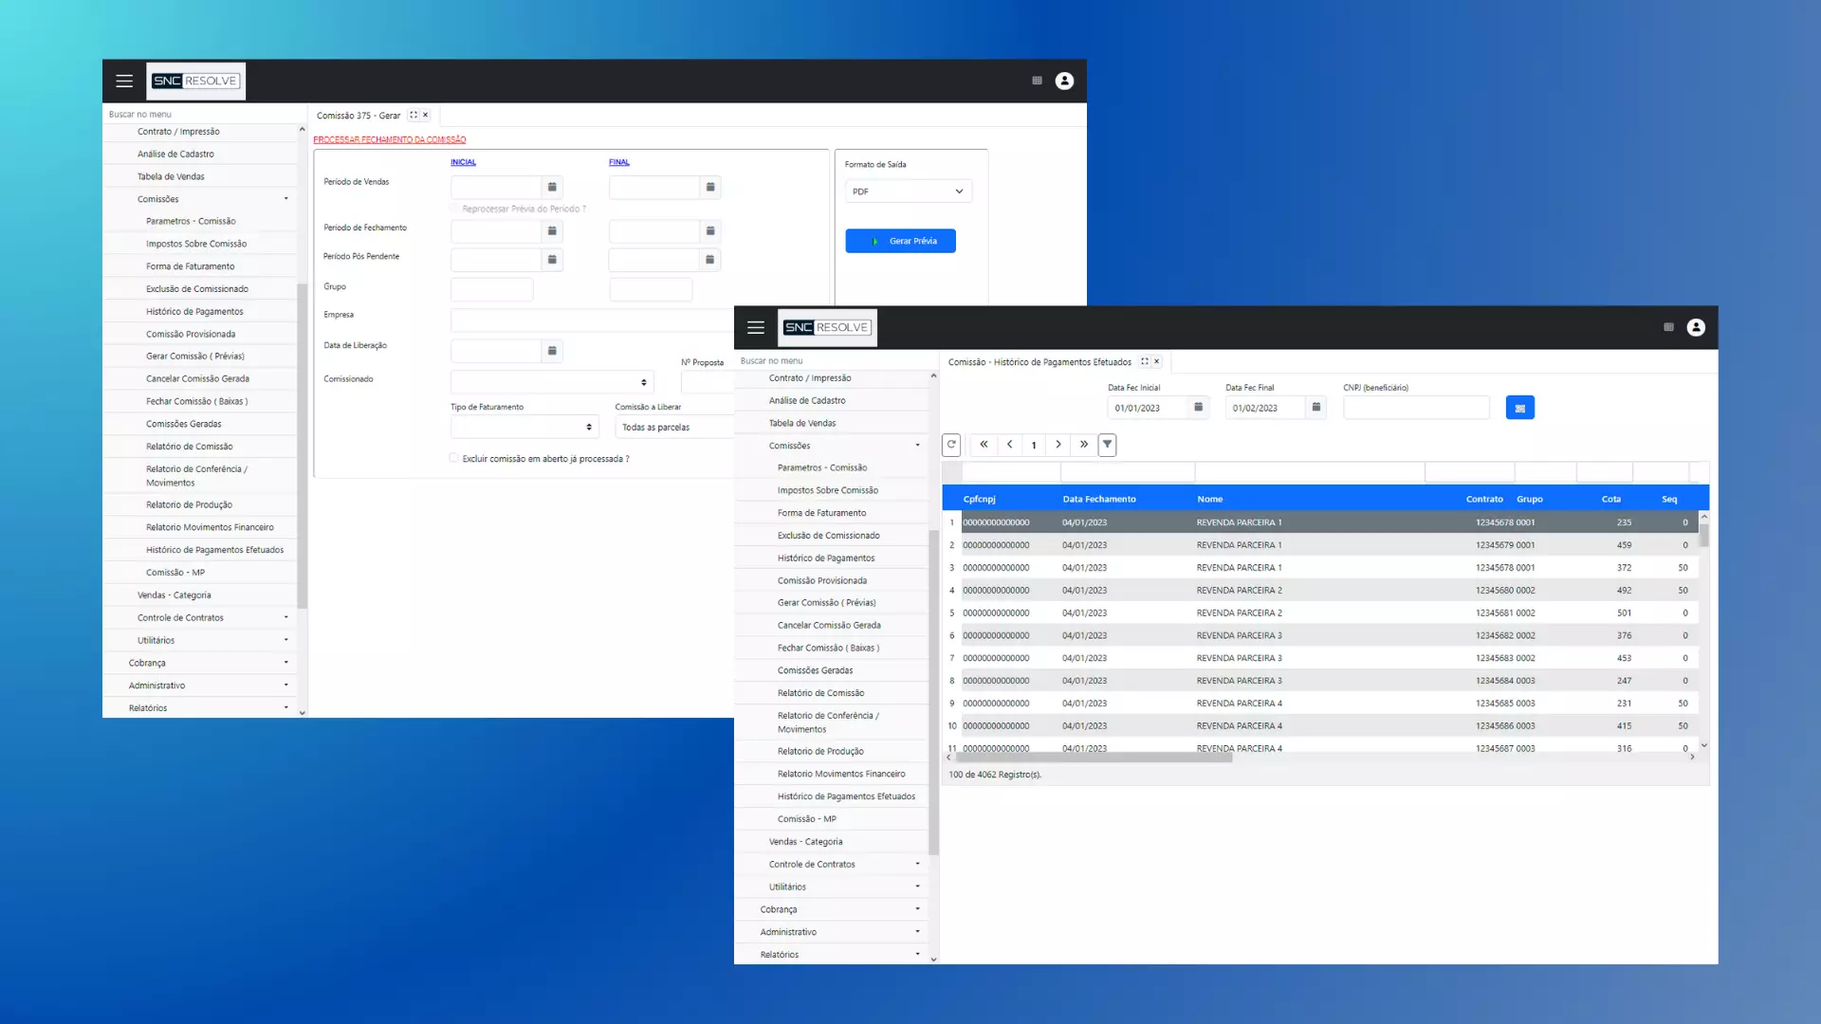Click the refresh grid icon
The height and width of the screenshot is (1024, 1821).
[x=951, y=445]
